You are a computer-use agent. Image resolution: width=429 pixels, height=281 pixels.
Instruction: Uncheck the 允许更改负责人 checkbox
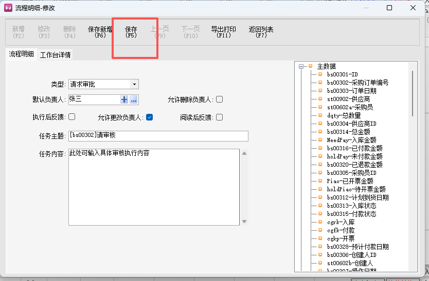149,117
